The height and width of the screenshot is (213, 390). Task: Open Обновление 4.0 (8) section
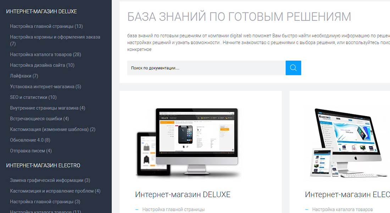(30, 140)
